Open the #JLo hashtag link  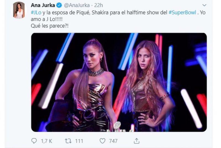[36, 12]
